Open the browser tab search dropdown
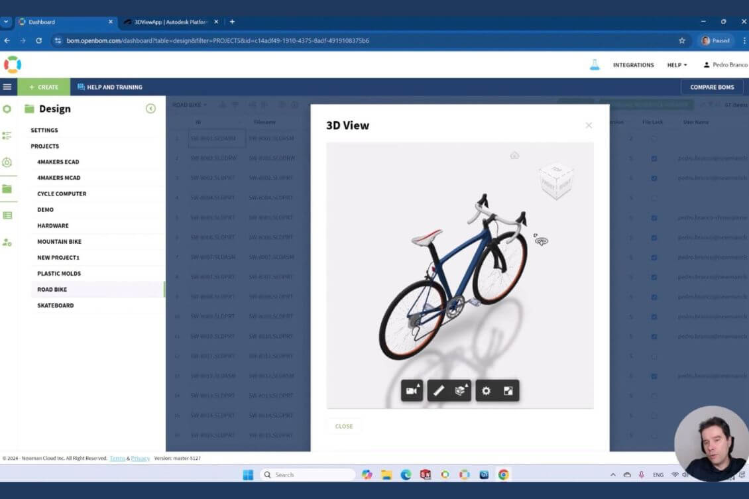749x499 pixels. coord(6,22)
